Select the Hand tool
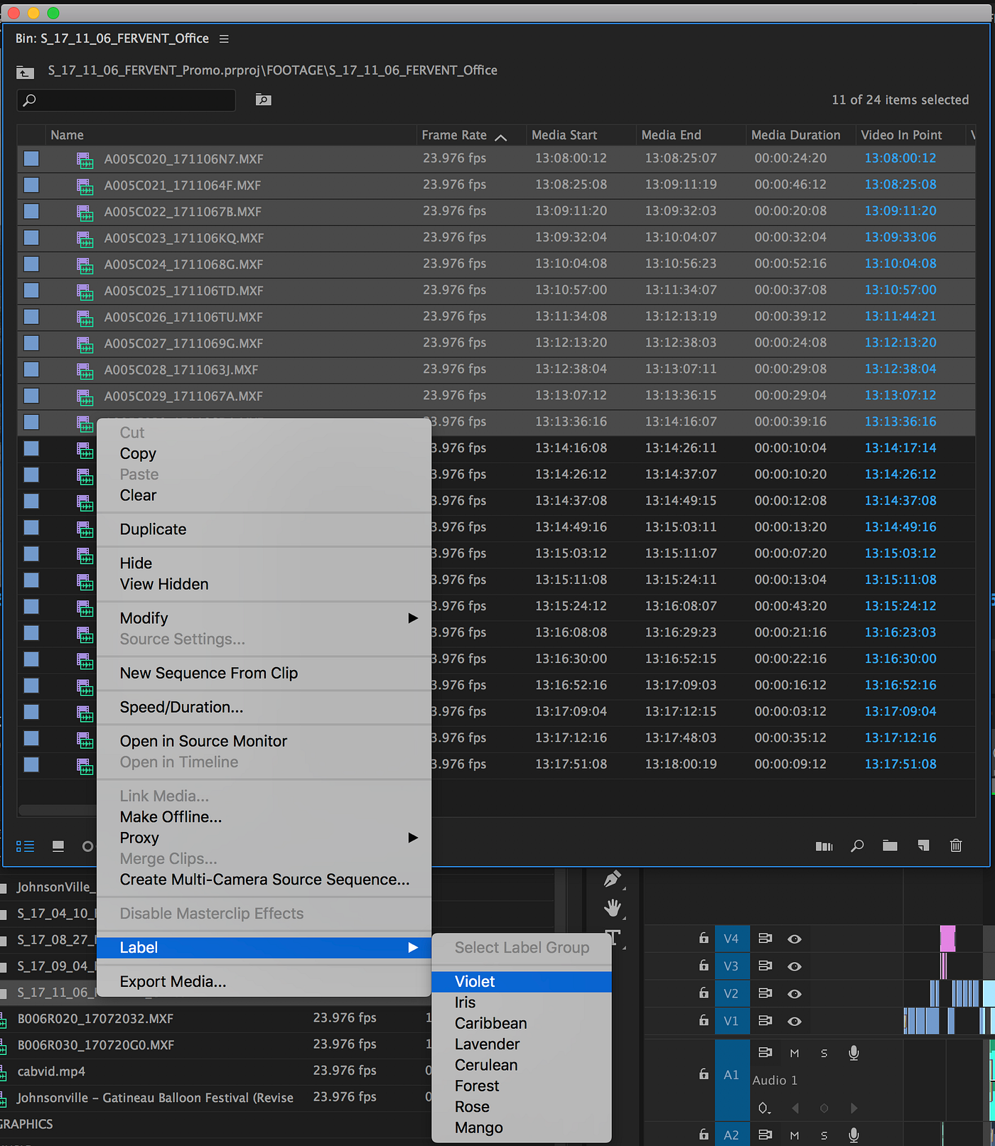The width and height of the screenshot is (995, 1146). [613, 908]
